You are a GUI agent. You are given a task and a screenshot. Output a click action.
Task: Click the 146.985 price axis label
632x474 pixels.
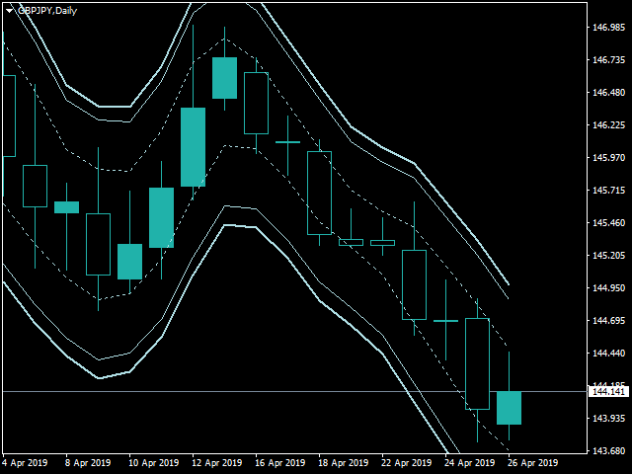click(x=608, y=27)
